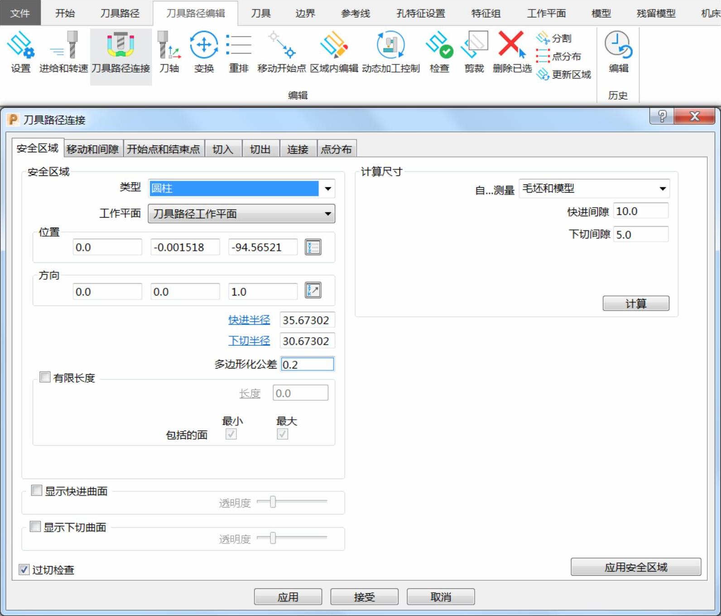Click the 多边形化公差 input field
This screenshot has height=616, width=721.
coord(308,364)
